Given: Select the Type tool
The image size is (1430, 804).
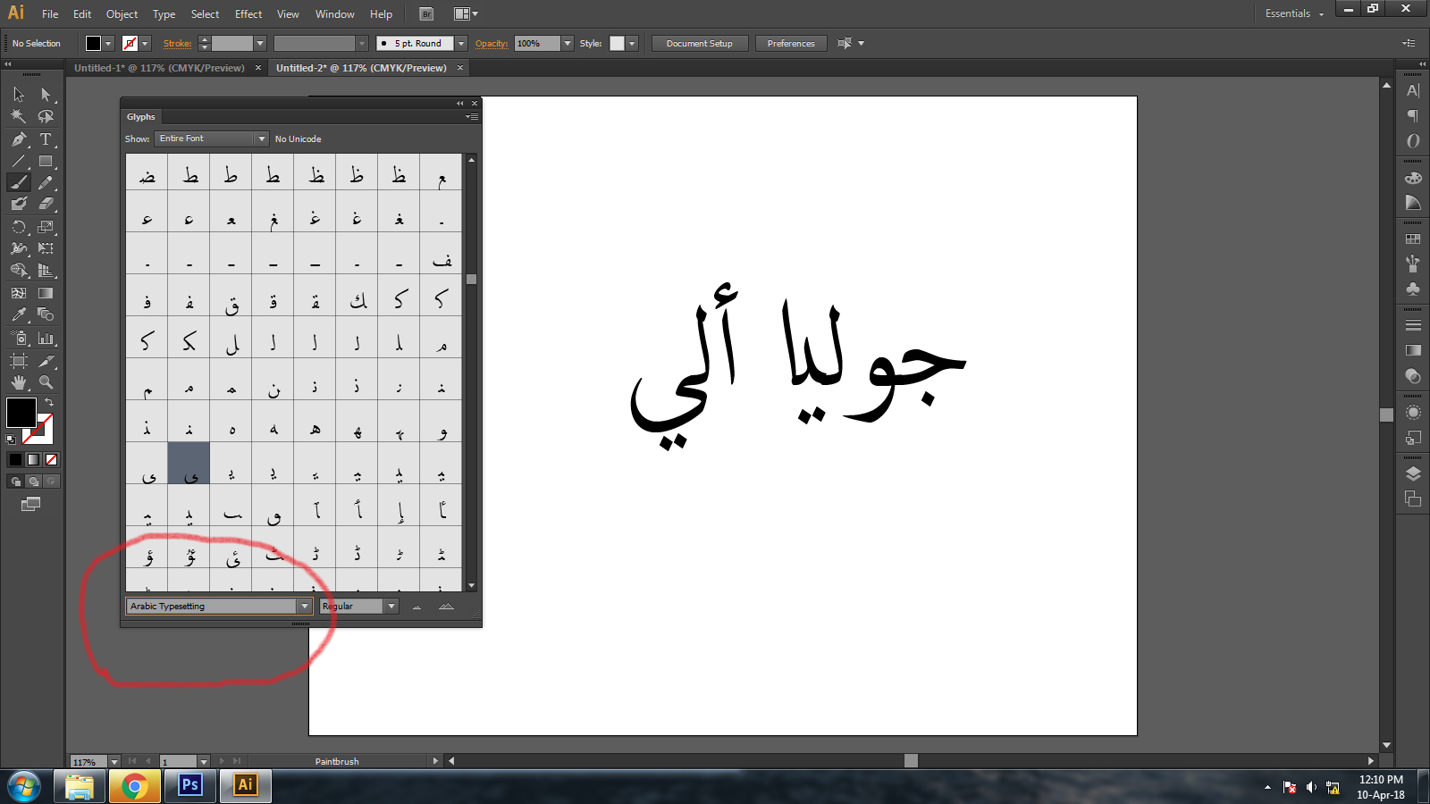Looking at the screenshot, I should (46, 138).
